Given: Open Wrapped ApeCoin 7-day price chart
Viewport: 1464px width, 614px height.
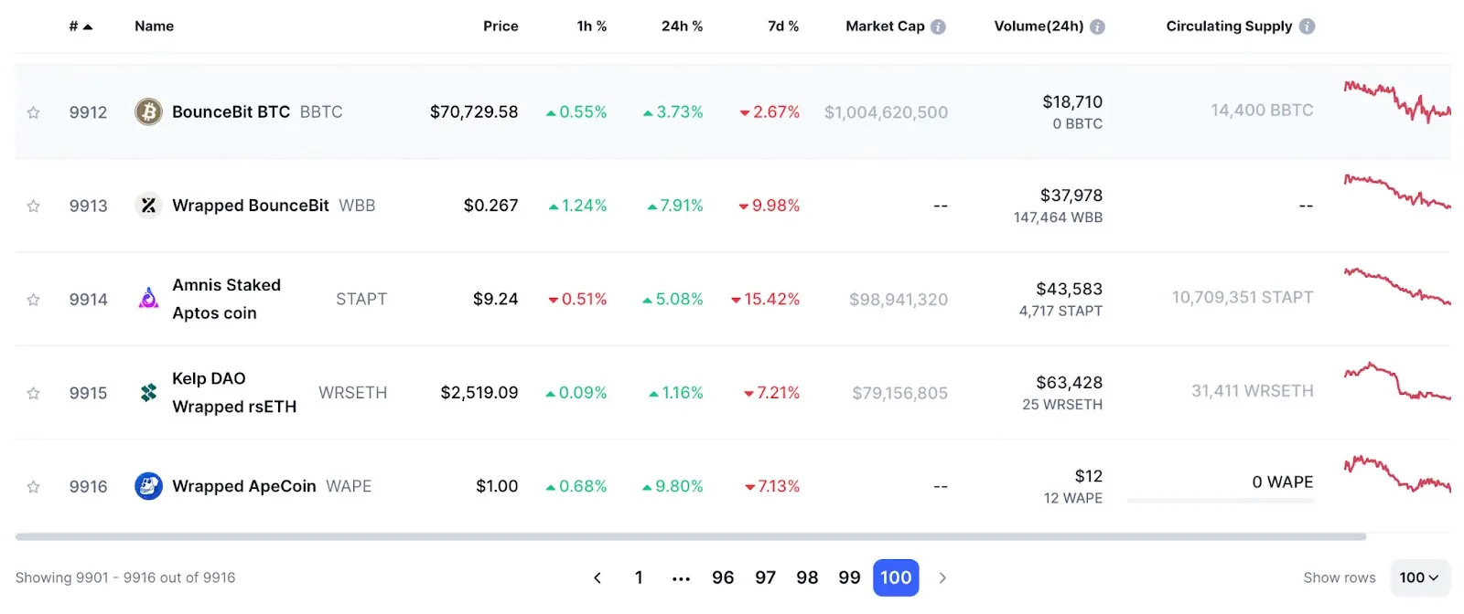Looking at the screenshot, I should (1397, 473).
